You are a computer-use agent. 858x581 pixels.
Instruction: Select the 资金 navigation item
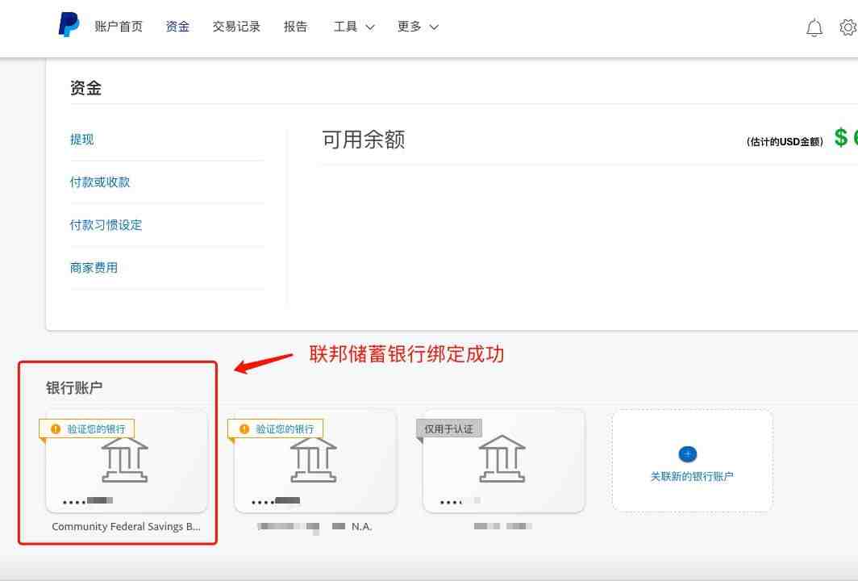177,27
